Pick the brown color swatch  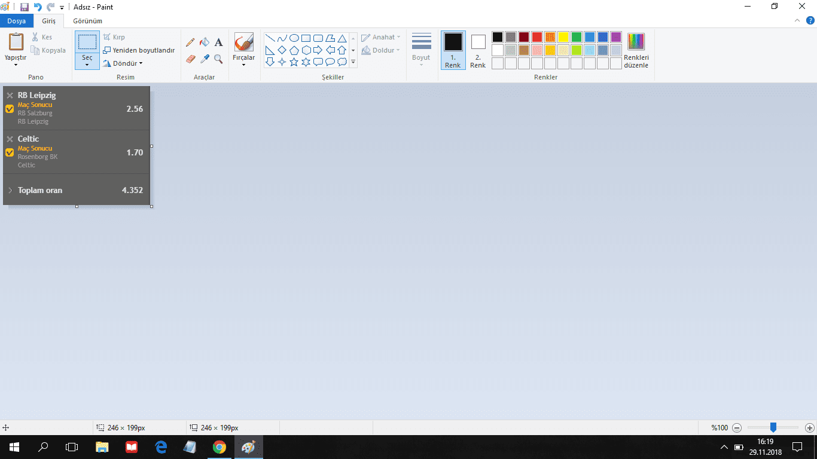point(524,50)
